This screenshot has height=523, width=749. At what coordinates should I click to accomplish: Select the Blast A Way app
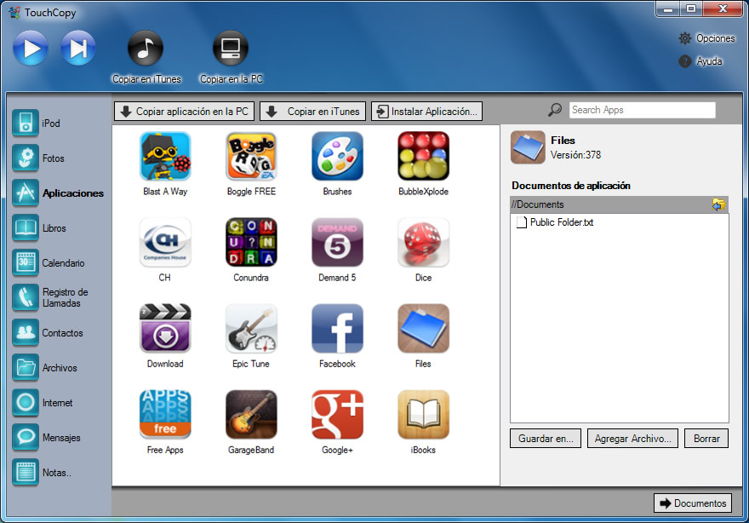click(x=165, y=164)
